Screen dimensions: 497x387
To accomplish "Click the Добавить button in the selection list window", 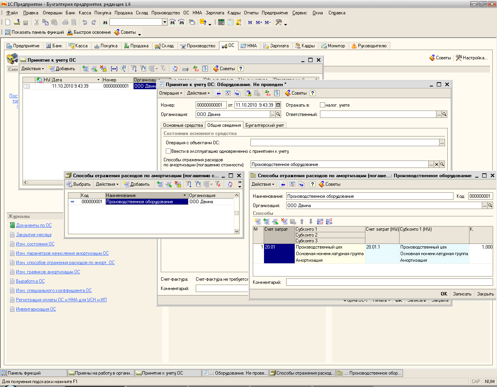I will pos(136,184).
